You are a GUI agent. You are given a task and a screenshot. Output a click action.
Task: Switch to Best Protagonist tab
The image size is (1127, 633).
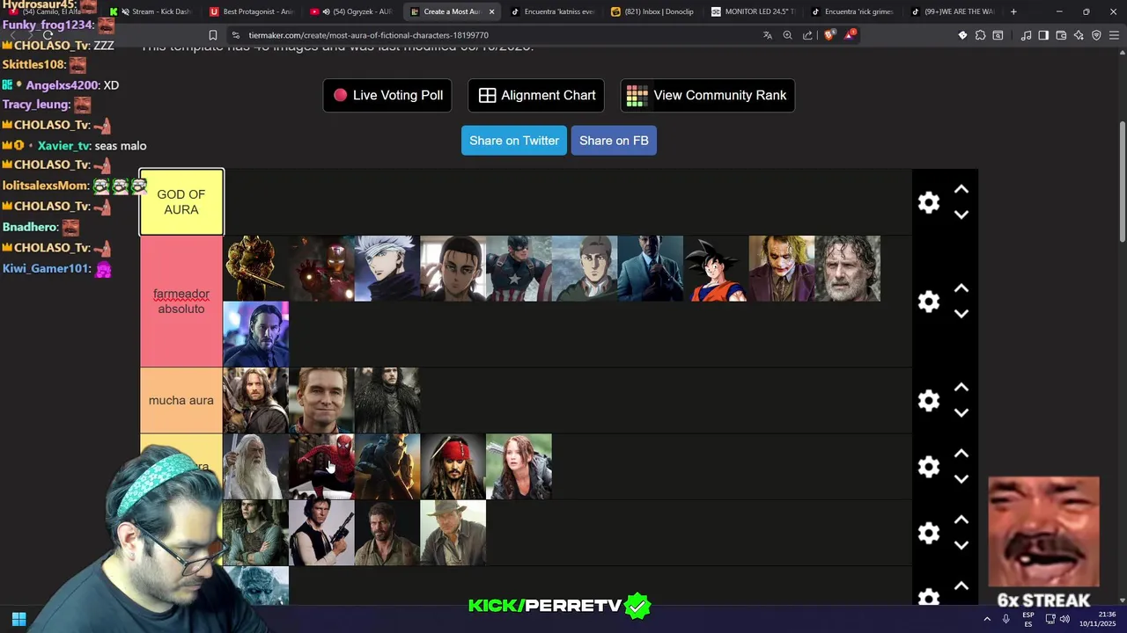click(252, 11)
